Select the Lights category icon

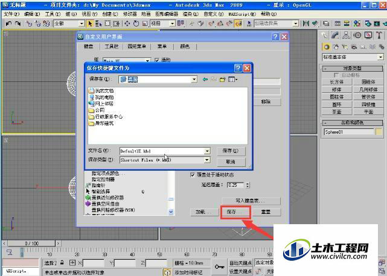(345, 47)
